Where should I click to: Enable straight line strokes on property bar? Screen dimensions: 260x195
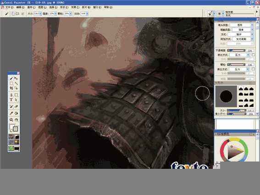pos(17,14)
